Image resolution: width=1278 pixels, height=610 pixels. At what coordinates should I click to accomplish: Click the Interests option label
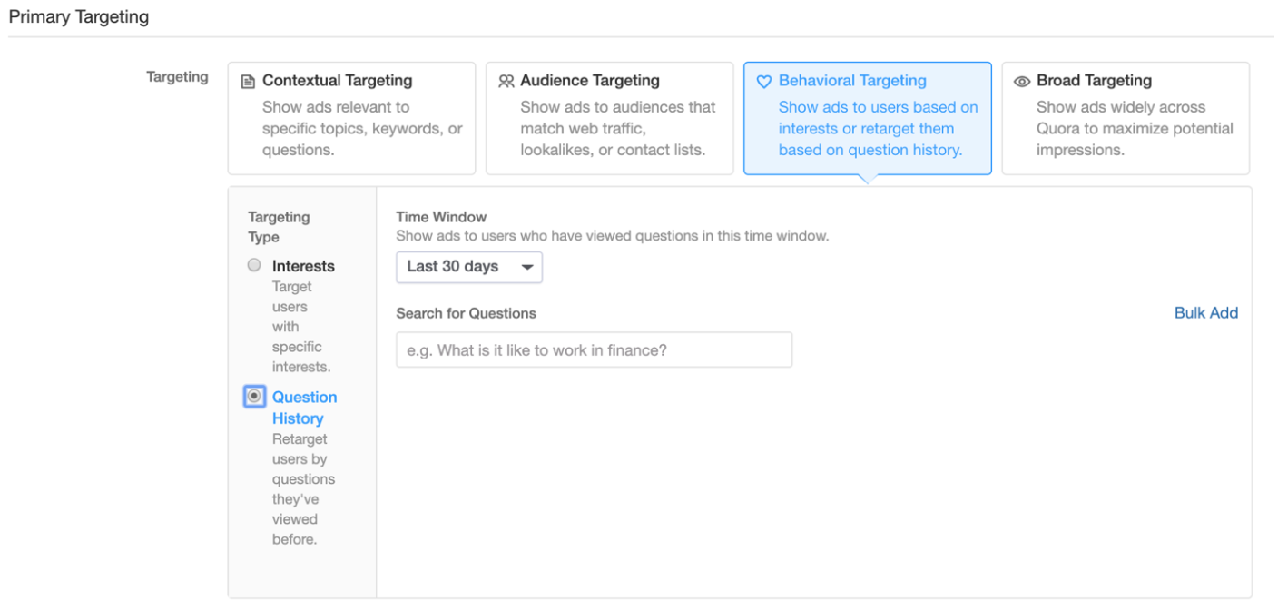(303, 266)
